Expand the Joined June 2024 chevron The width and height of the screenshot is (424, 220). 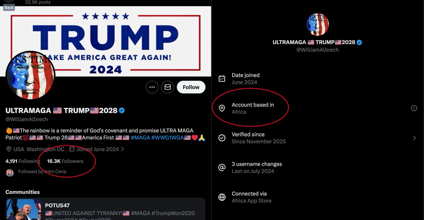122,149
